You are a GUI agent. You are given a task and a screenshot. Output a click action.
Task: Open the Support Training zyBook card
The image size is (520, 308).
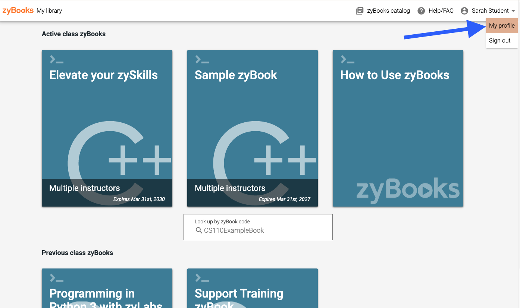[253, 288]
